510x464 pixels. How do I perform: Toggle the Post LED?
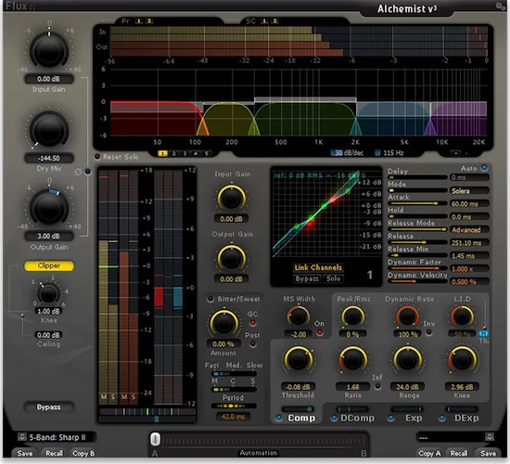click(x=252, y=344)
